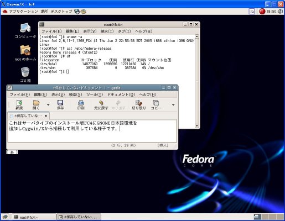Open terminal ファイル(F) menu
The image size is (285, 221).
pos(51,31)
